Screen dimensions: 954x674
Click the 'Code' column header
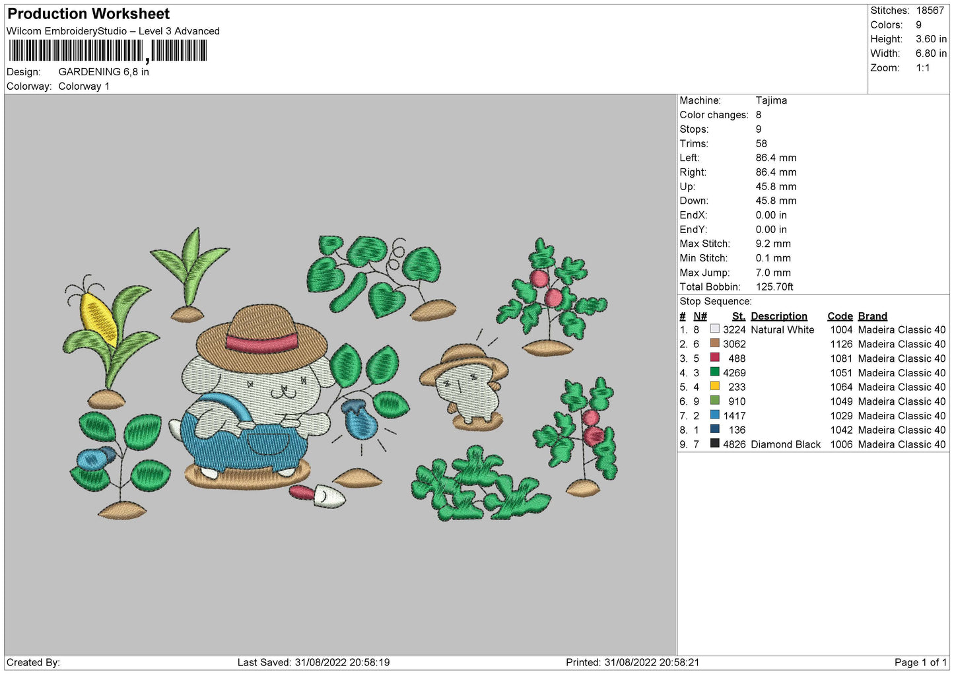(840, 316)
